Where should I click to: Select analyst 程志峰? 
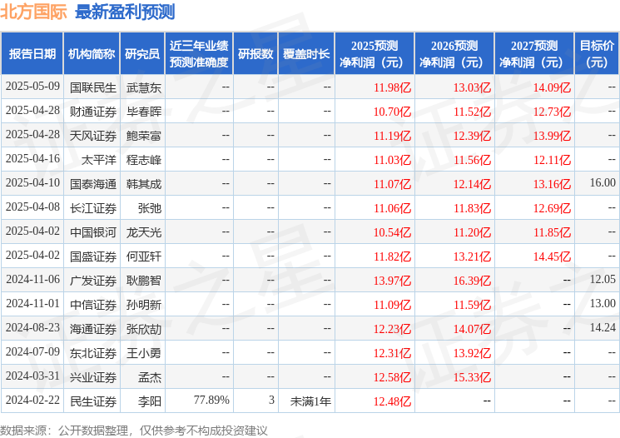pyautogui.click(x=144, y=160)
